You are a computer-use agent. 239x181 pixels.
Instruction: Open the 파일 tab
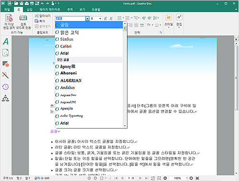7,10
